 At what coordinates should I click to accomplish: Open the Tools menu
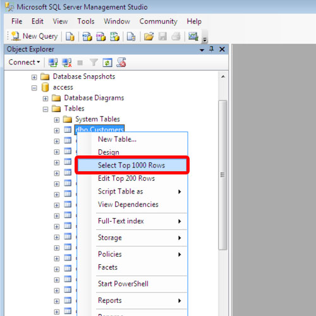click(x=86, y=21)
